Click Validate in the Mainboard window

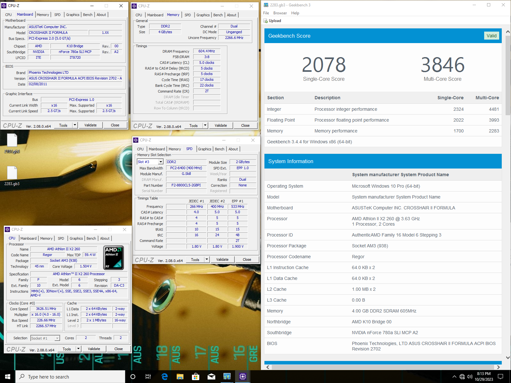[x=90, y=125]
